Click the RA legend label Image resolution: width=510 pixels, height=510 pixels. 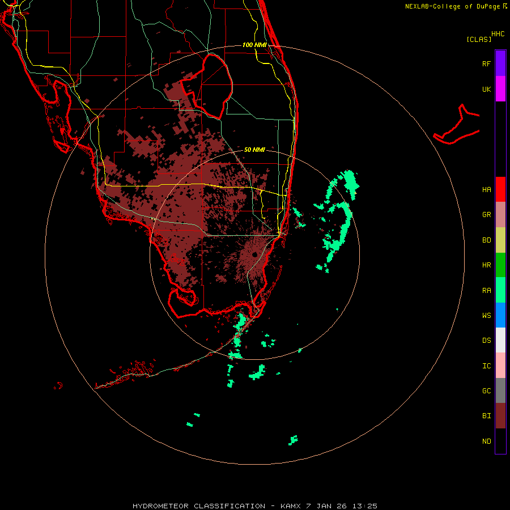[x=486, y=291]
